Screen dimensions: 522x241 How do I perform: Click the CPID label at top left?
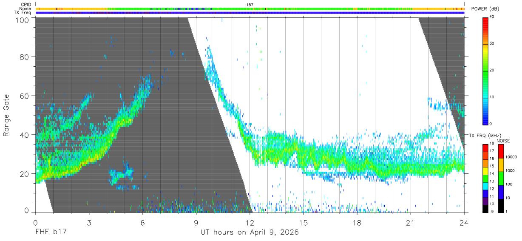(x=26, y=5)
